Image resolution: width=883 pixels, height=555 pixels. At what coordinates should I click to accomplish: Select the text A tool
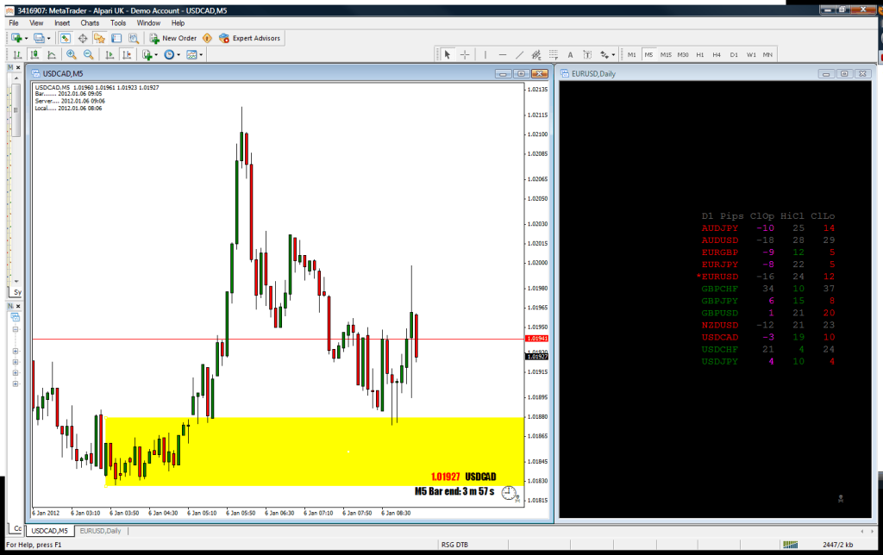click(571, 54)
